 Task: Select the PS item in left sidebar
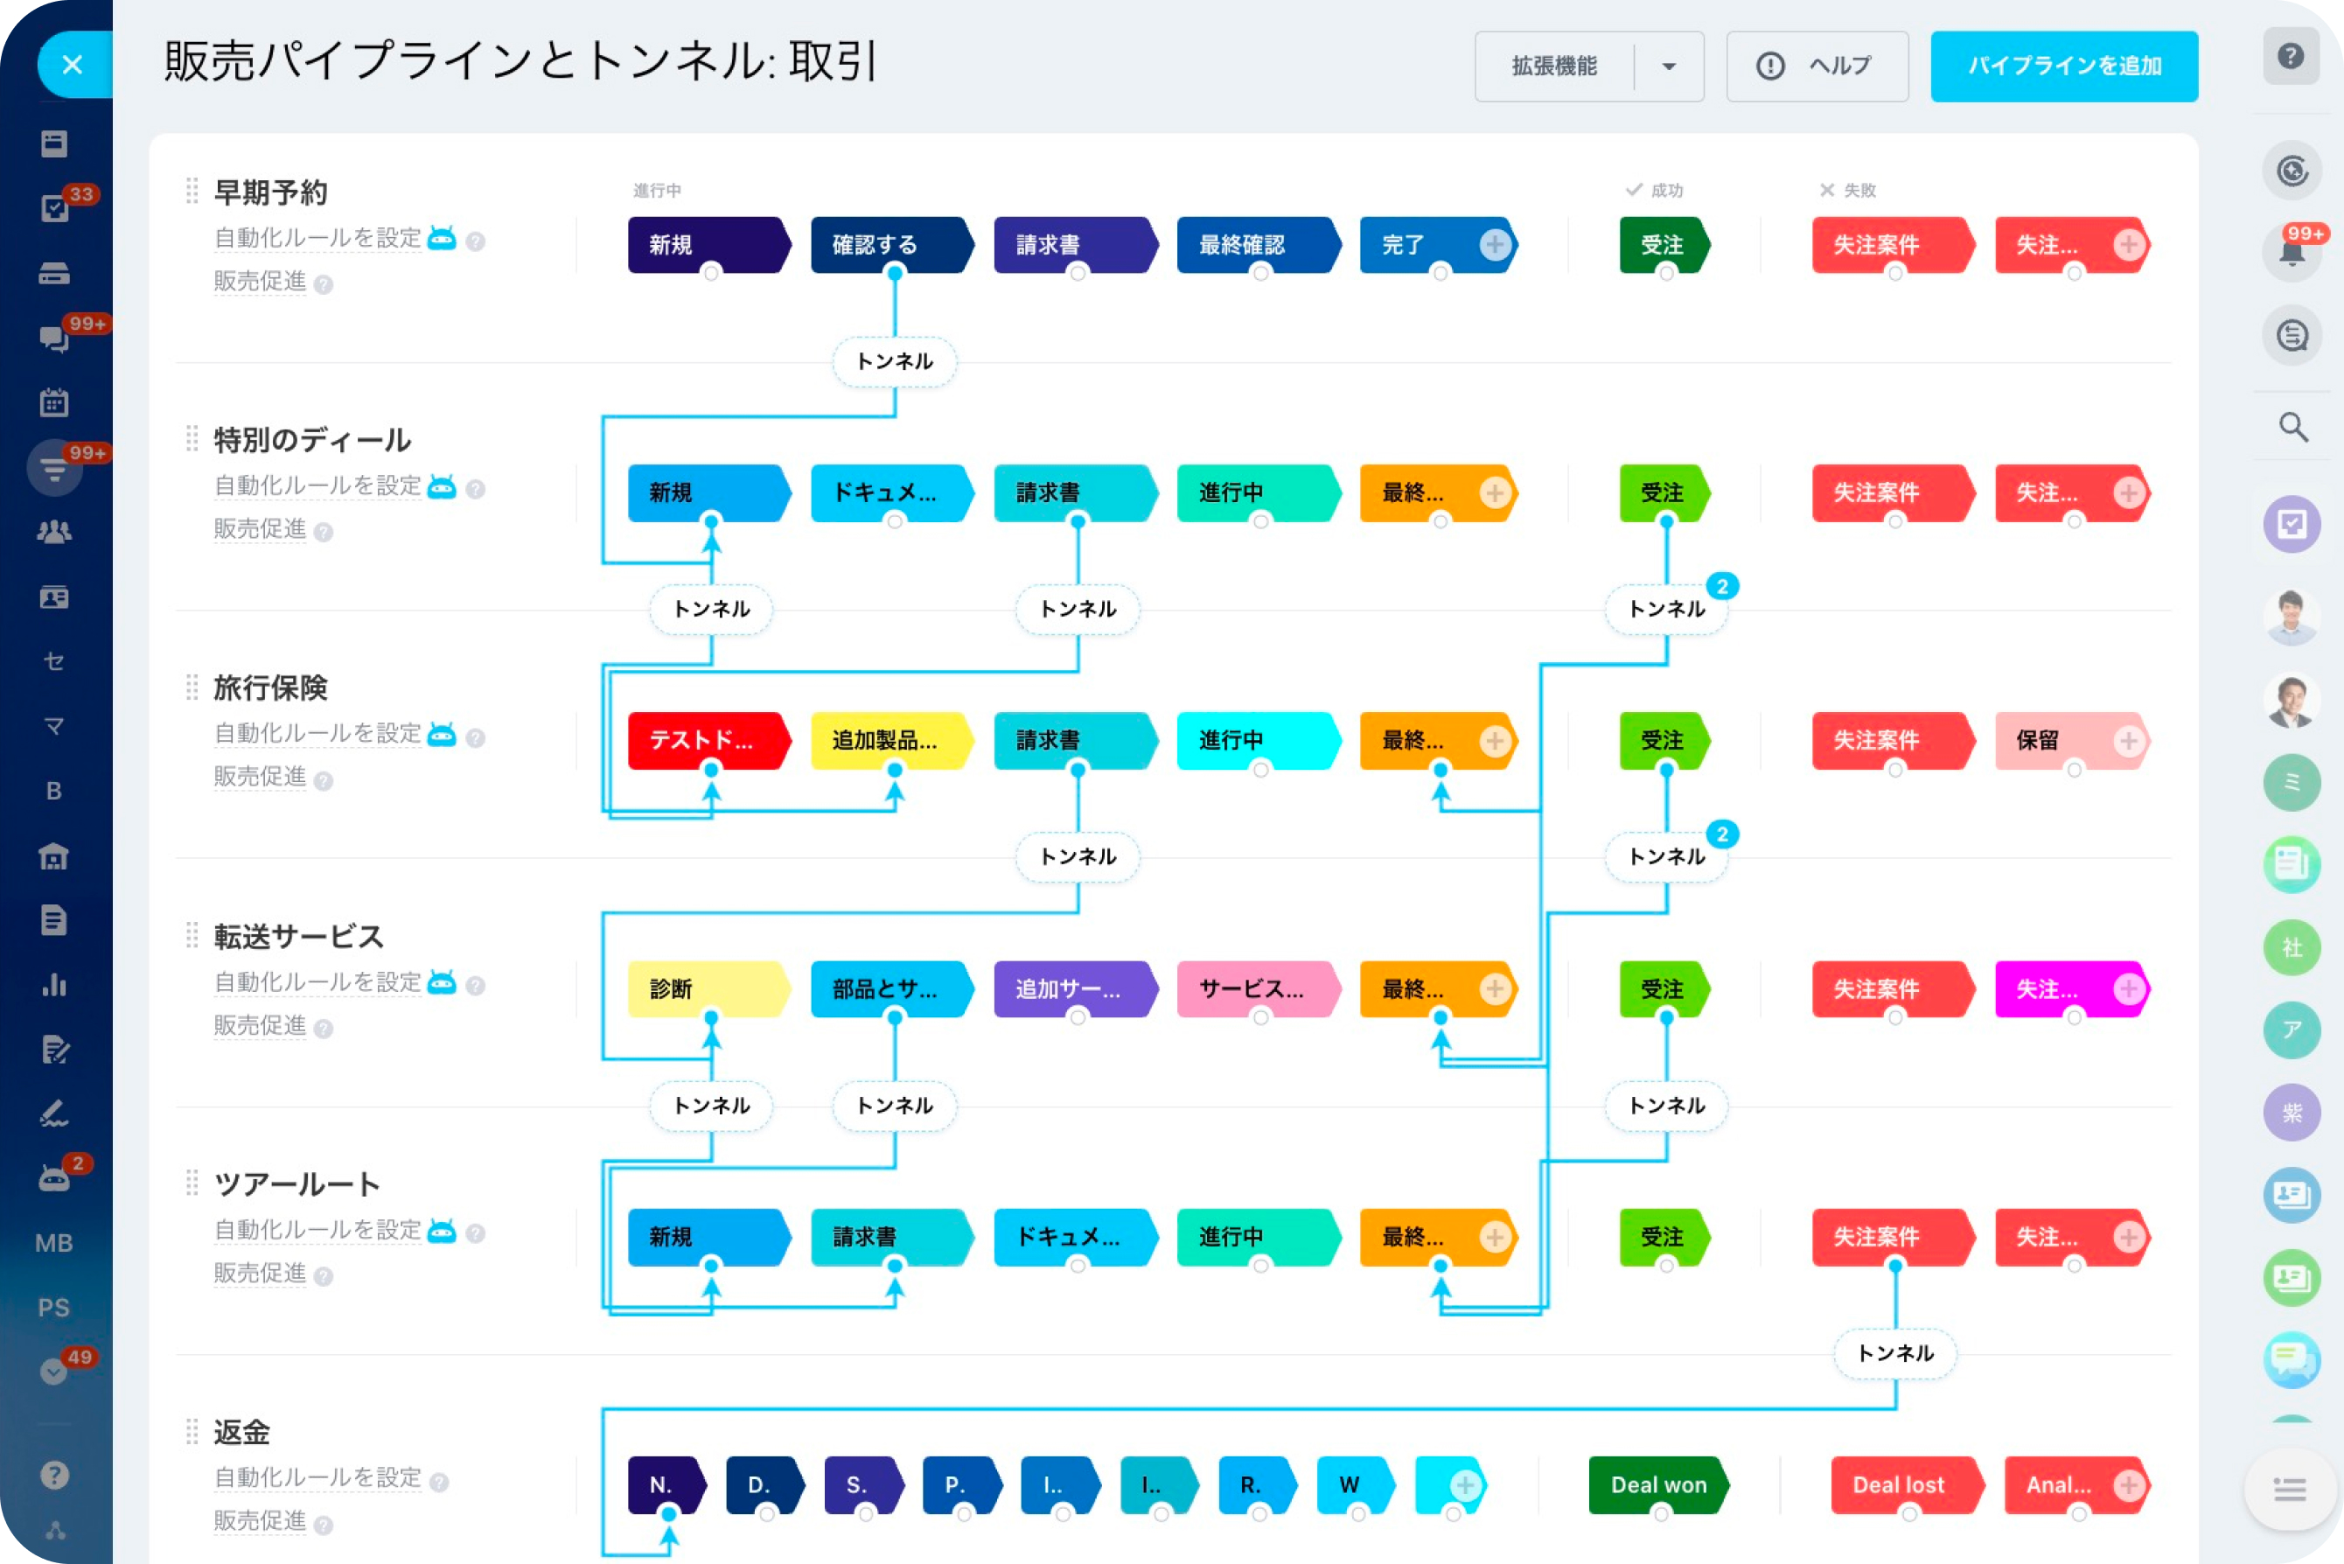(x=54, y=1308)
